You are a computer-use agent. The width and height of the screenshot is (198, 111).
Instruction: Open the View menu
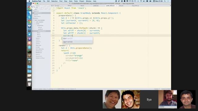66,1
